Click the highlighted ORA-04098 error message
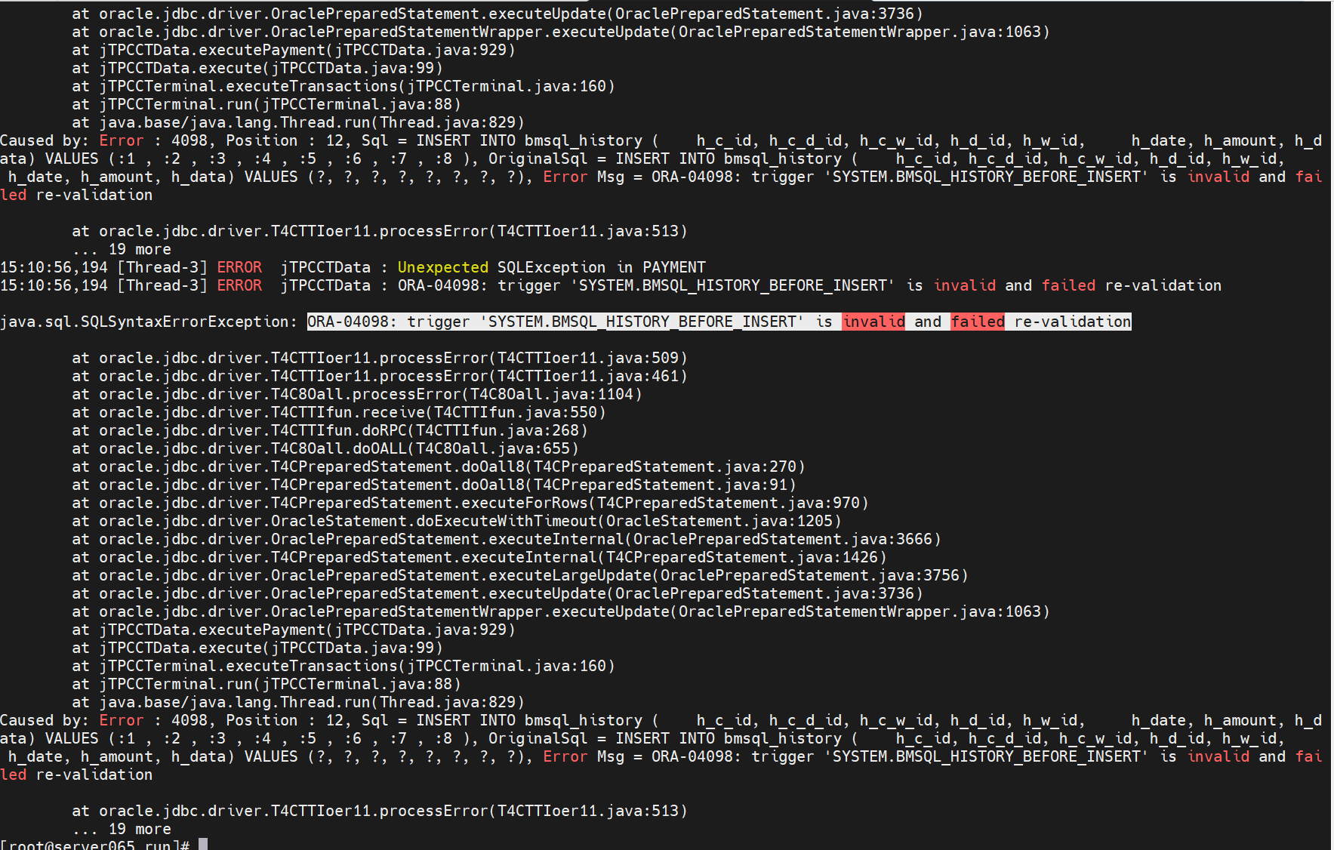This screenshot has height=850, width=1334. [719, 322]
